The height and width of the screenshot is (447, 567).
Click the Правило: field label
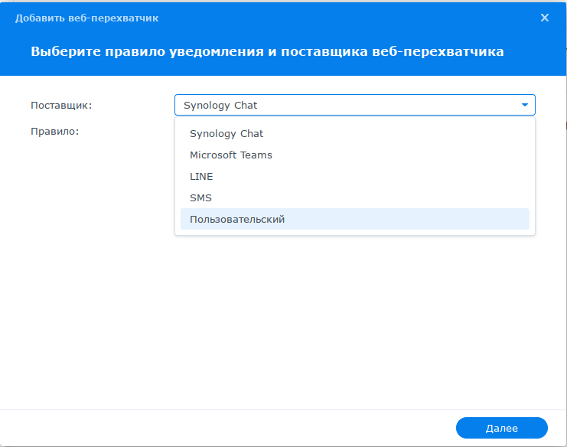54,132
